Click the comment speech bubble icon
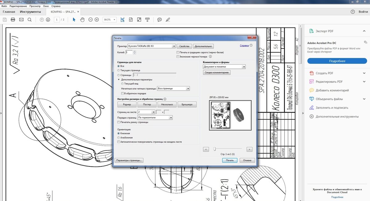 159,19
